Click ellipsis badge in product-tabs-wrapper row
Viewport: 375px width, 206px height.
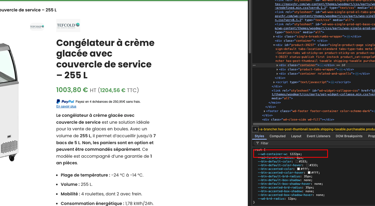tap(341, 70)
